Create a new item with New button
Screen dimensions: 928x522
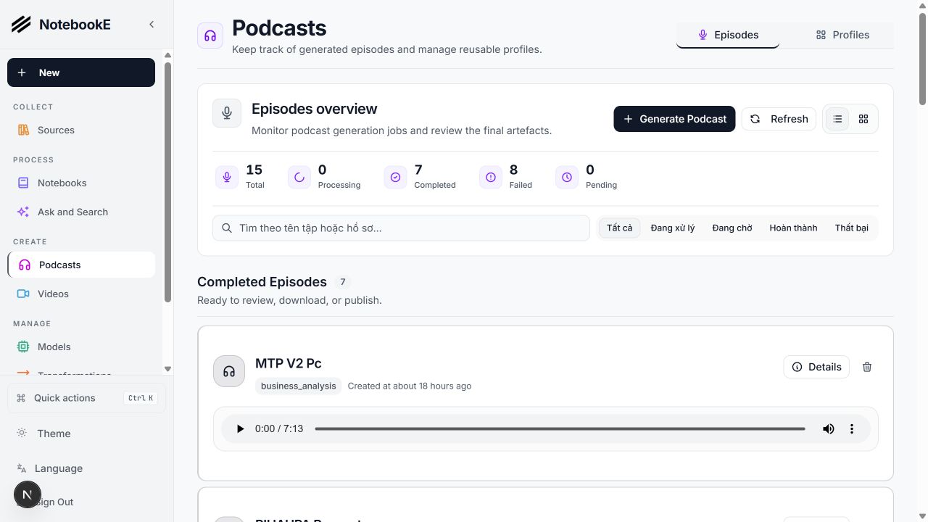click(81, 72)
